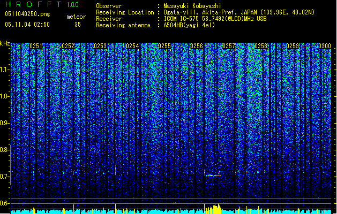The height and width of the screenshot is (214, 337).
Task: Click the HROFFT 1.0.0 title text
Action: (x=42, y=4)
